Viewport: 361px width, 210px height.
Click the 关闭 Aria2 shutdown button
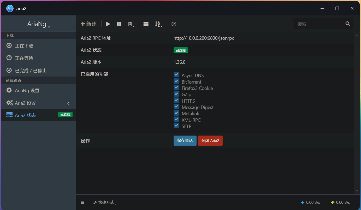point(210,141)
